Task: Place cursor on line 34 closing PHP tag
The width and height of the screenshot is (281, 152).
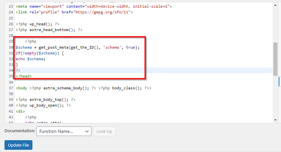Action: (x=18, y=70)
